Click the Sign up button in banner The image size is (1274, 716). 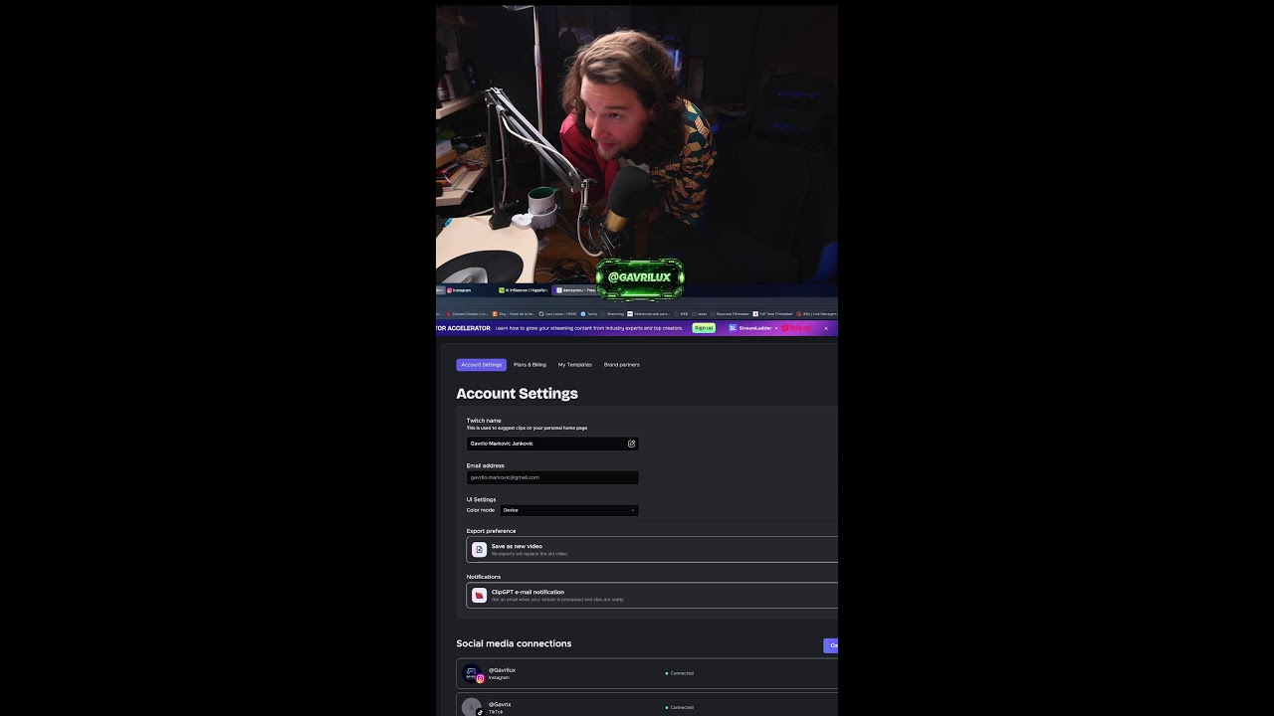click(704, 328)
